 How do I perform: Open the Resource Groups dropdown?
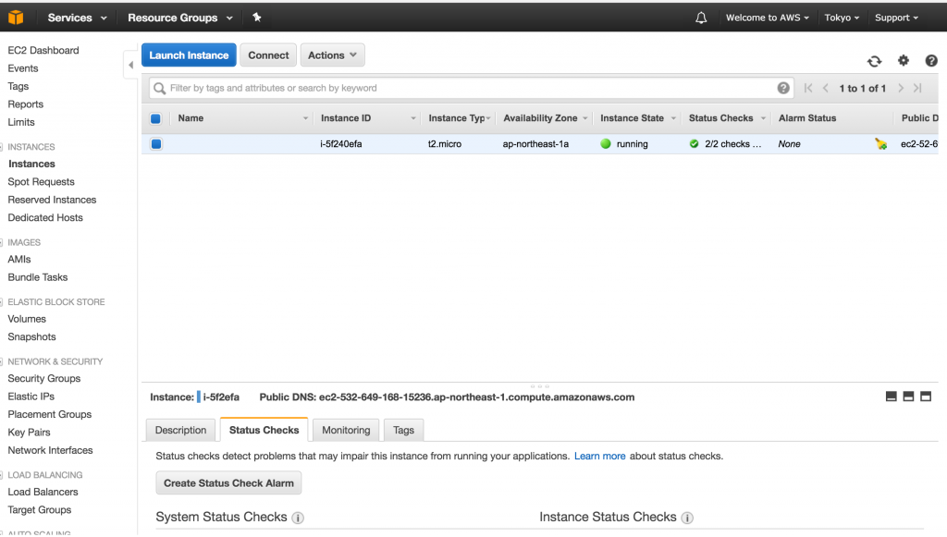180,18
